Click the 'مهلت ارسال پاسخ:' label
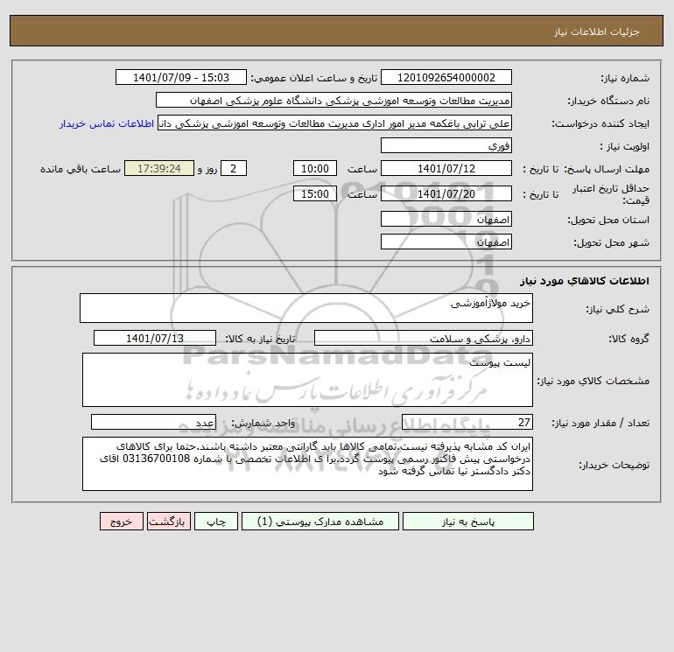The width and height of the screenshot is (674, 652). click(607, 169)
